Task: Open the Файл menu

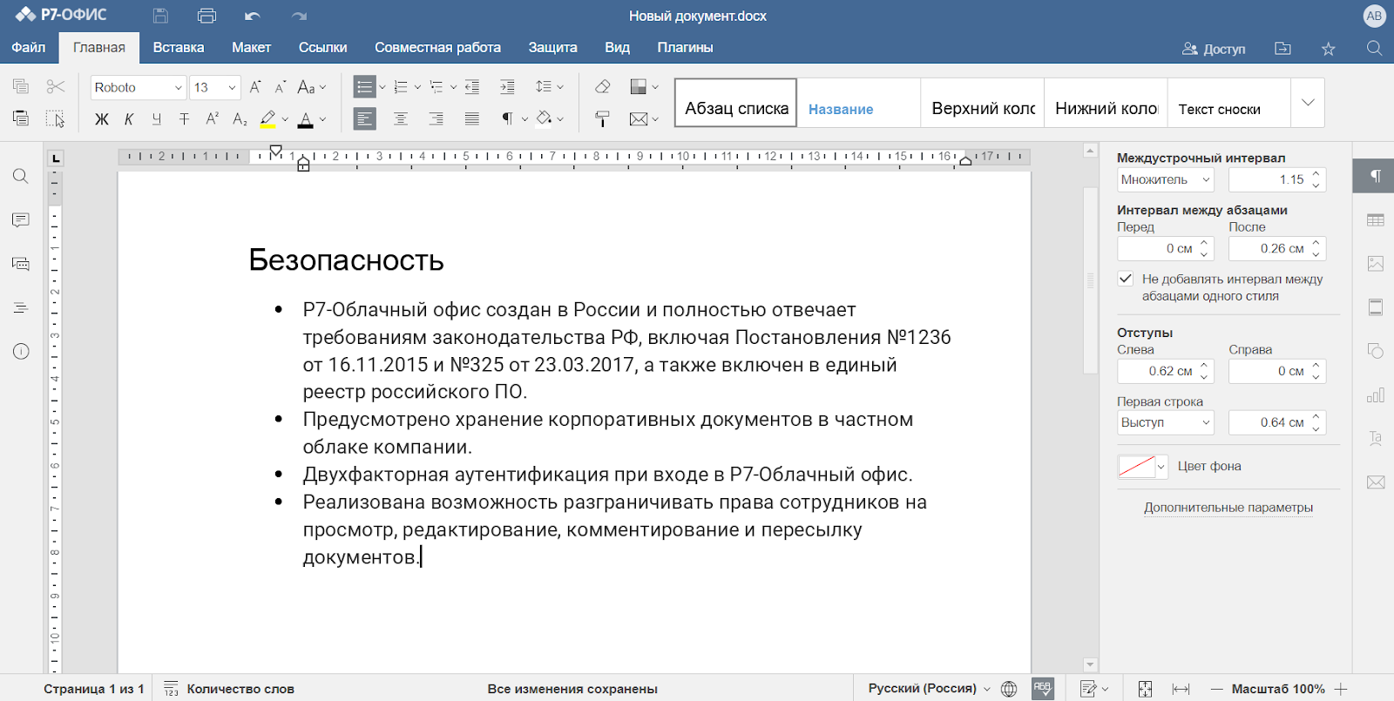Action: point(29,48)
